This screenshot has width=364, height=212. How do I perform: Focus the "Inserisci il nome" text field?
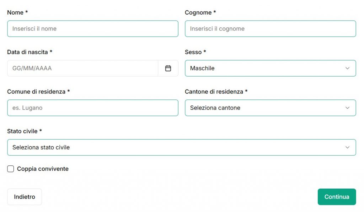pyautogui.click(x=92, y=29)
